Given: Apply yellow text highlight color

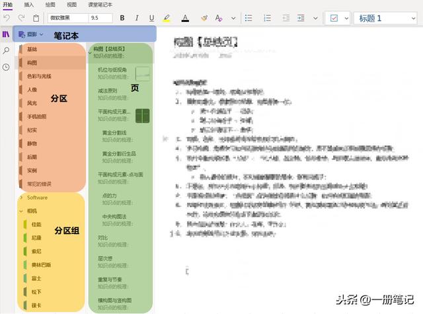Looking at the screenshot, I should click(x=167, y=18).
